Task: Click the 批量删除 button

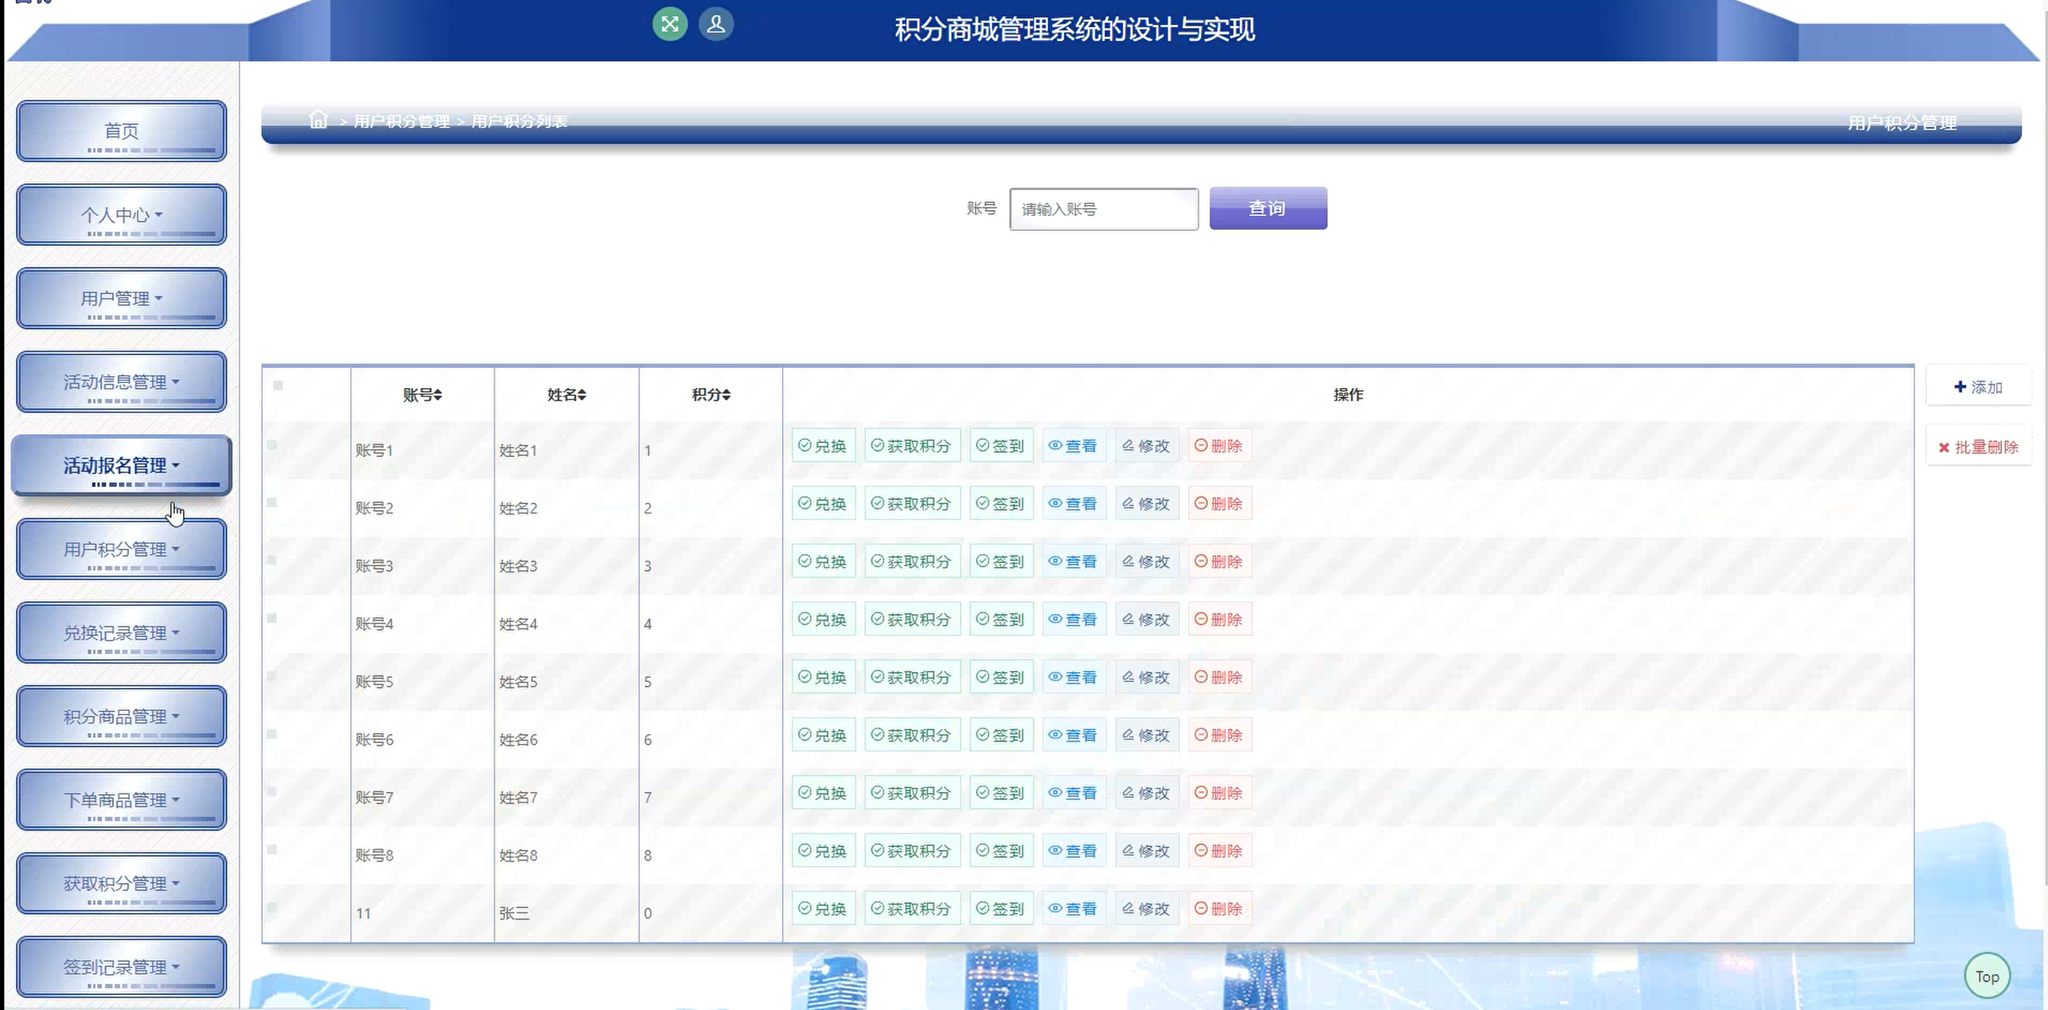Action: pyautogui.click(x=1978, y=446)
